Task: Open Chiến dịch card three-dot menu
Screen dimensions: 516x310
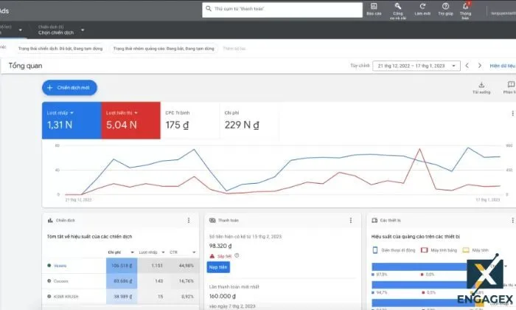Action: pos(189,220)
